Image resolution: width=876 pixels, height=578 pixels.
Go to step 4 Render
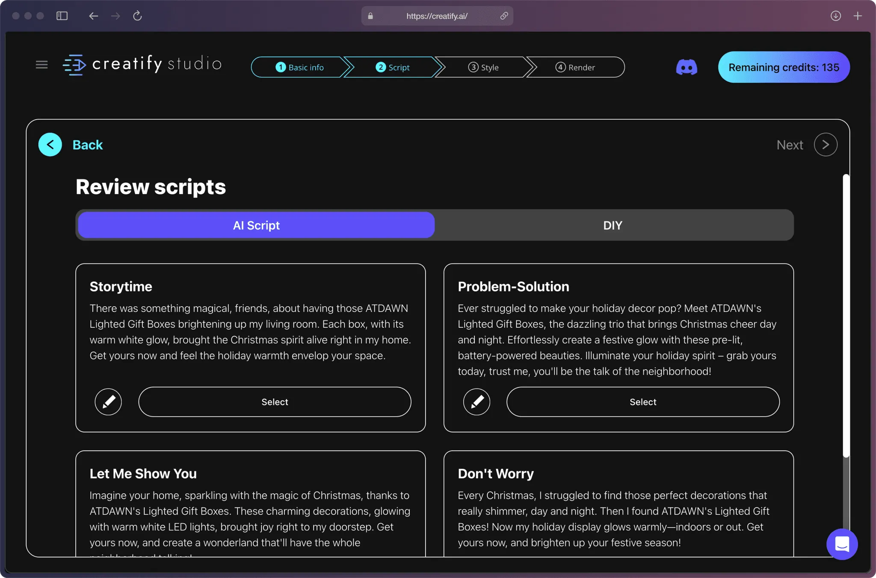coord(575,67)
